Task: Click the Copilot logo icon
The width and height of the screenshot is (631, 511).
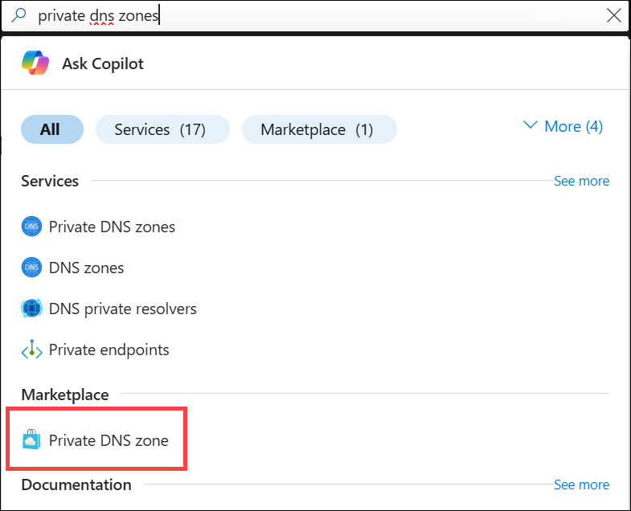Action: coord(35,63)
